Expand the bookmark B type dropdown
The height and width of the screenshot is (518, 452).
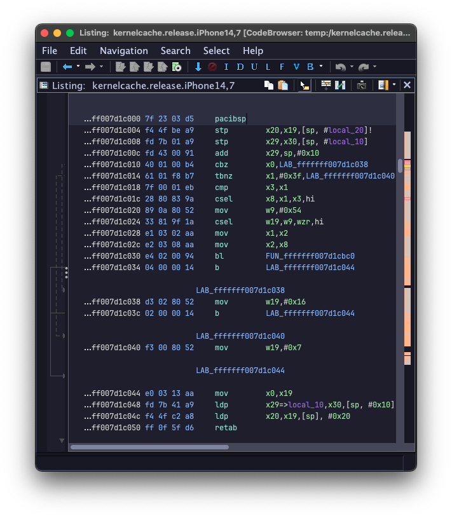[321, 67]
